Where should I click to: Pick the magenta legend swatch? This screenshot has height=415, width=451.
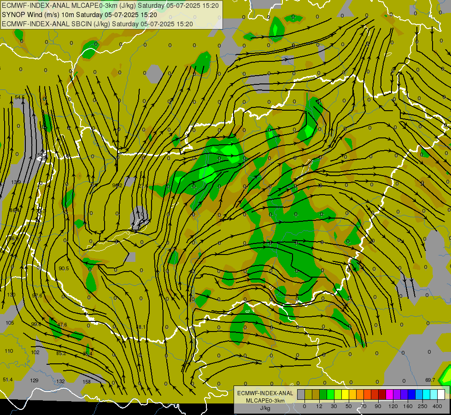pyautogui.click(x=389, y=394)
